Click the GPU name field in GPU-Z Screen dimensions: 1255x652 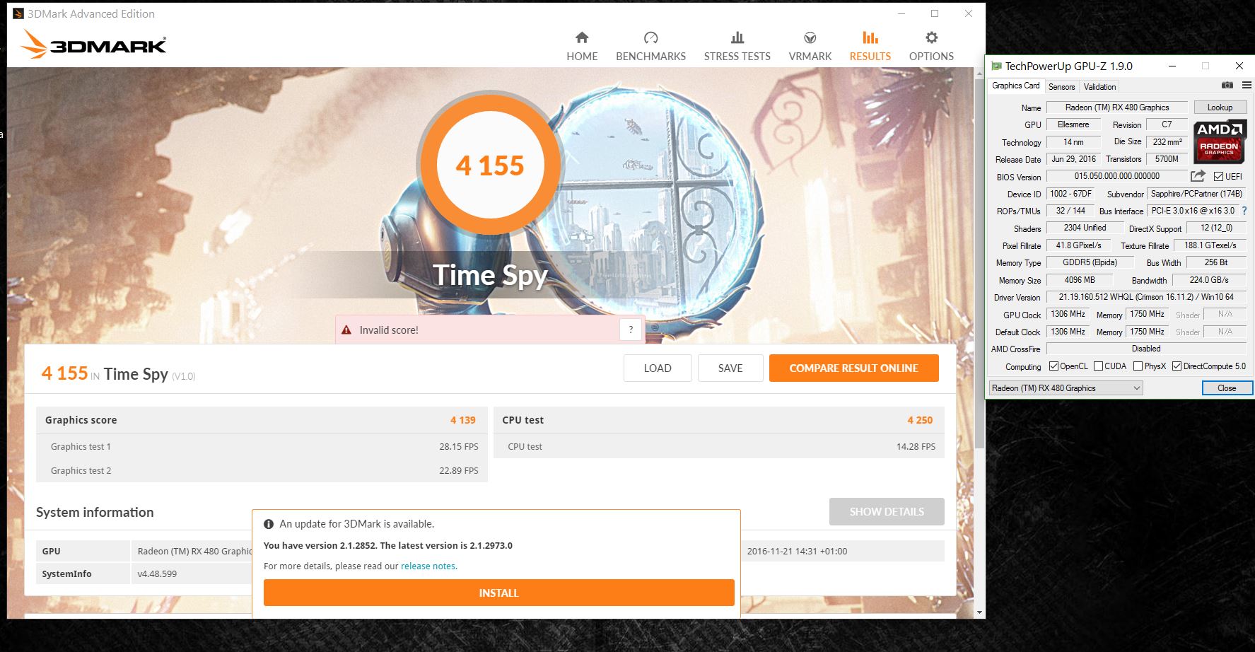click(x=1117, y=107)
